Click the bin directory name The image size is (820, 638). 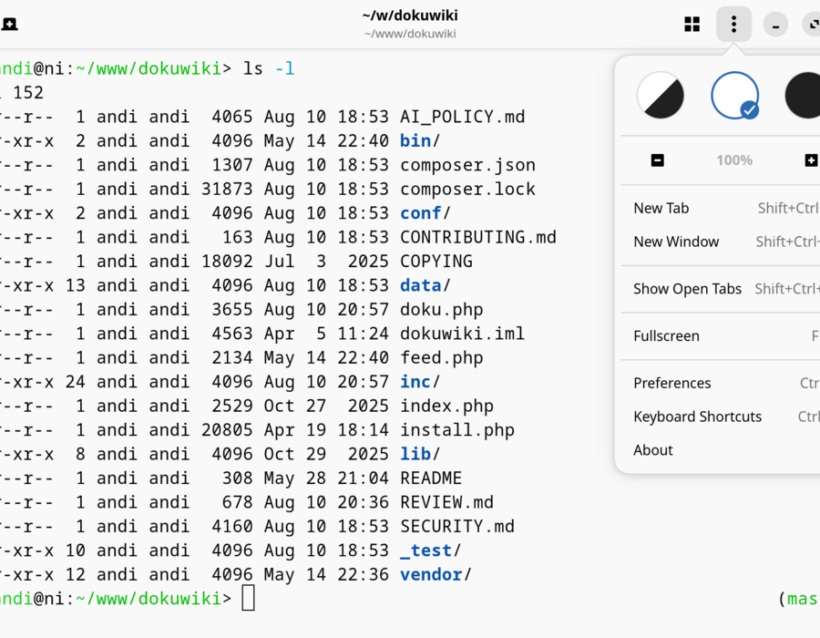point(415,140)
